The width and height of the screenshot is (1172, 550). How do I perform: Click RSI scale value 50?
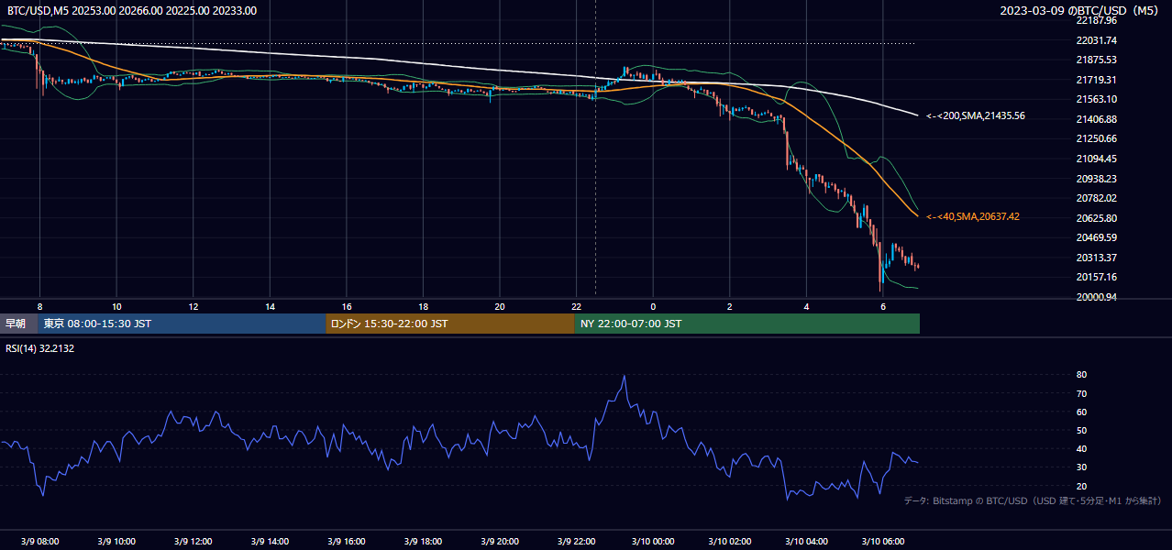1081,430
